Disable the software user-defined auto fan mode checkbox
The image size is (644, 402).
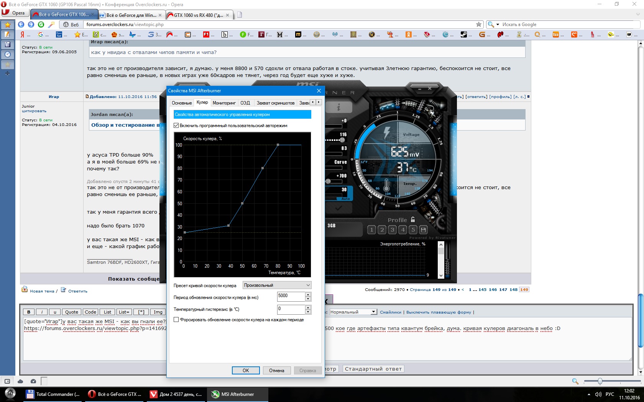click(176, 126)
